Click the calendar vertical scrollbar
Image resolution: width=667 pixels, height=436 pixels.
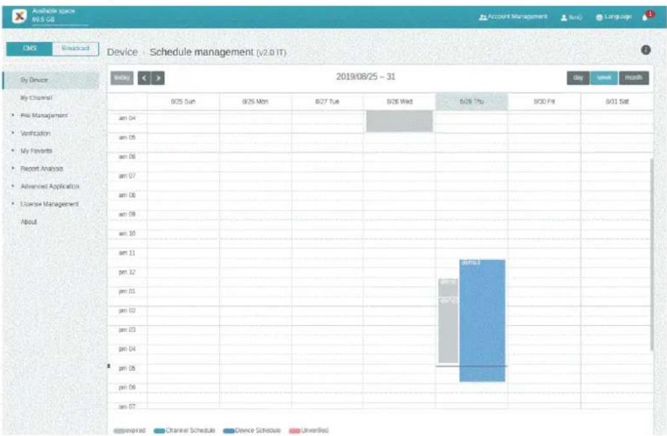[x=652, y=255]
